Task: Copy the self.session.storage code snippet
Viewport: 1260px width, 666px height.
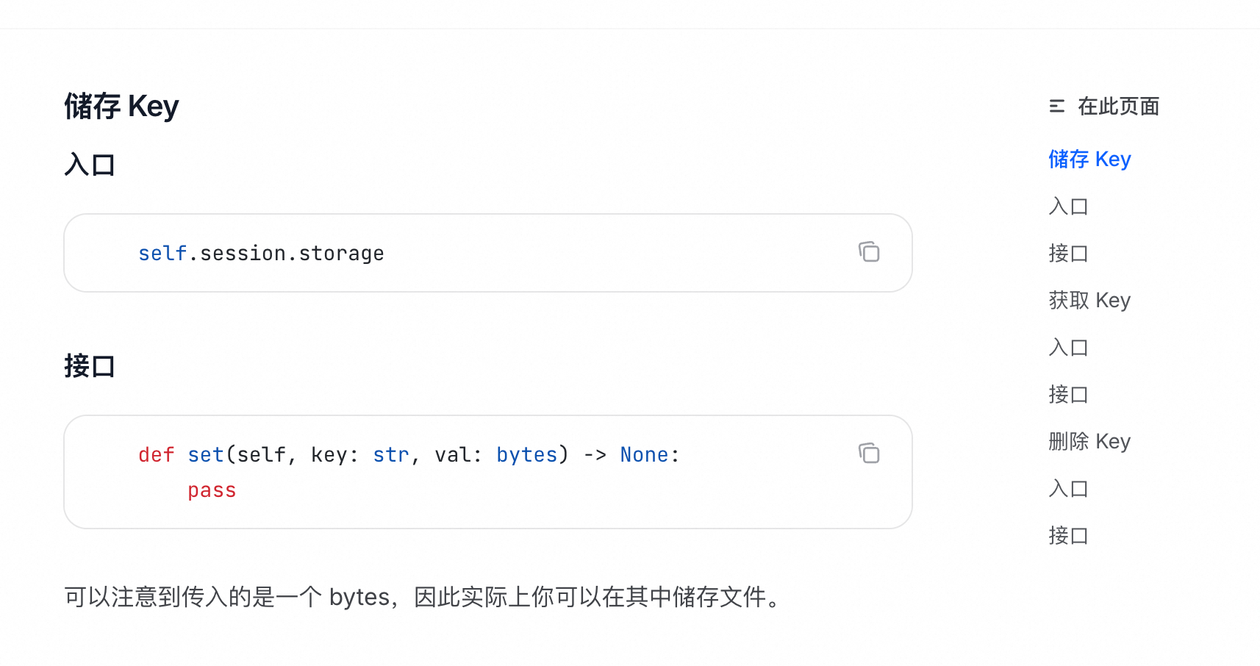Action: click(869, 252)
